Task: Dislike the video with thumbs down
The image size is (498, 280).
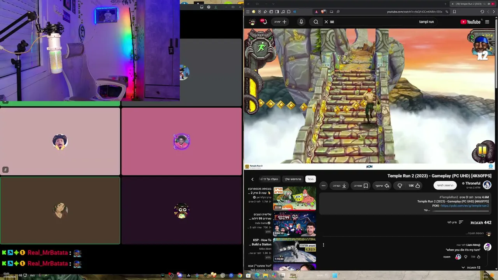Action: 400,186
